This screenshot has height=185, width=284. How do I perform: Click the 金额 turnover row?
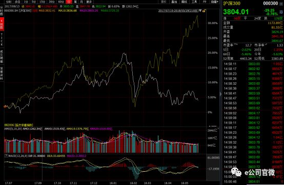tap(253, 22)
